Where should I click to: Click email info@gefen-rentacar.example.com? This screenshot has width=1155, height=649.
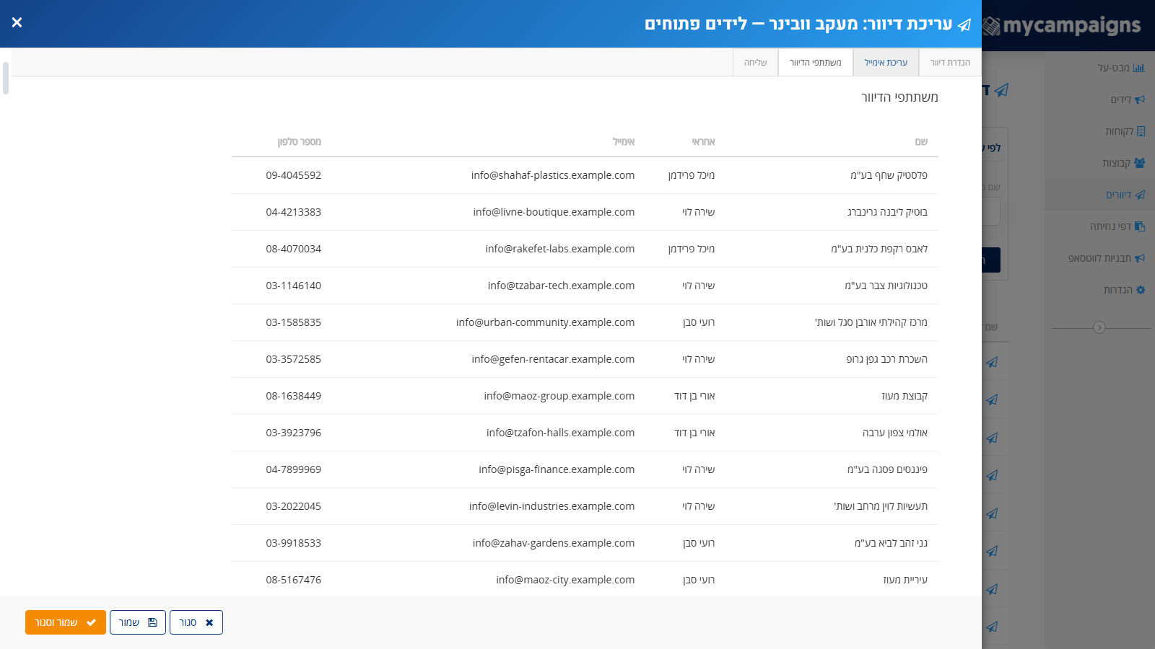click(553, 359)
